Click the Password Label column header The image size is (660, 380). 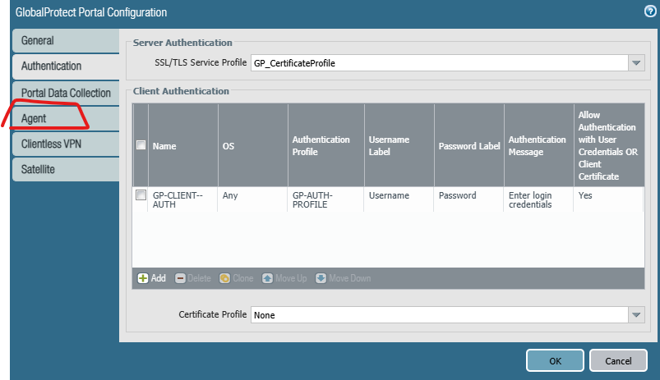pos(468,145)
